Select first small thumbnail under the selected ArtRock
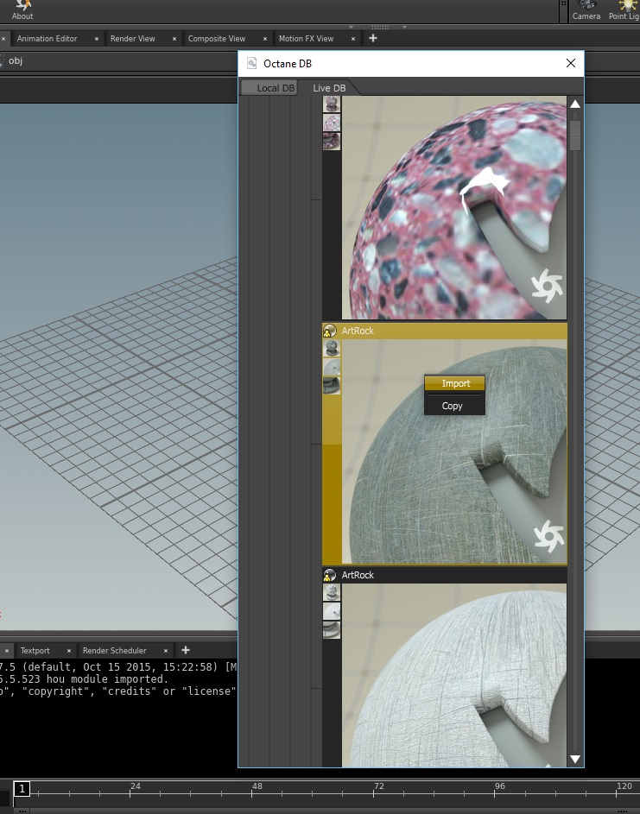The width and height of the screenshot is (640, 814). [332, 348]
